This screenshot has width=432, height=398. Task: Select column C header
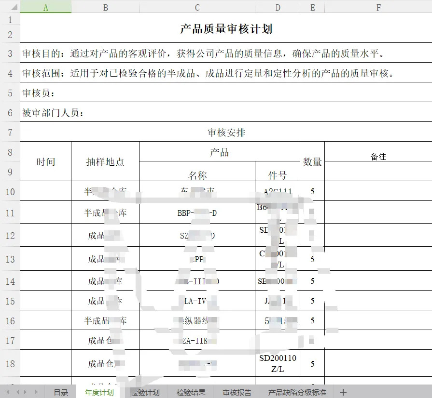pos(197,7)
